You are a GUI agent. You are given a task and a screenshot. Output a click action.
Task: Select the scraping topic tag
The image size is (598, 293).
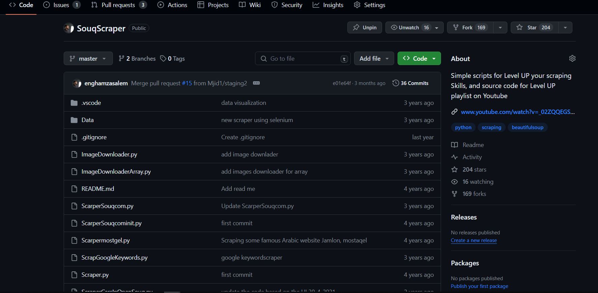click(492, 127)
